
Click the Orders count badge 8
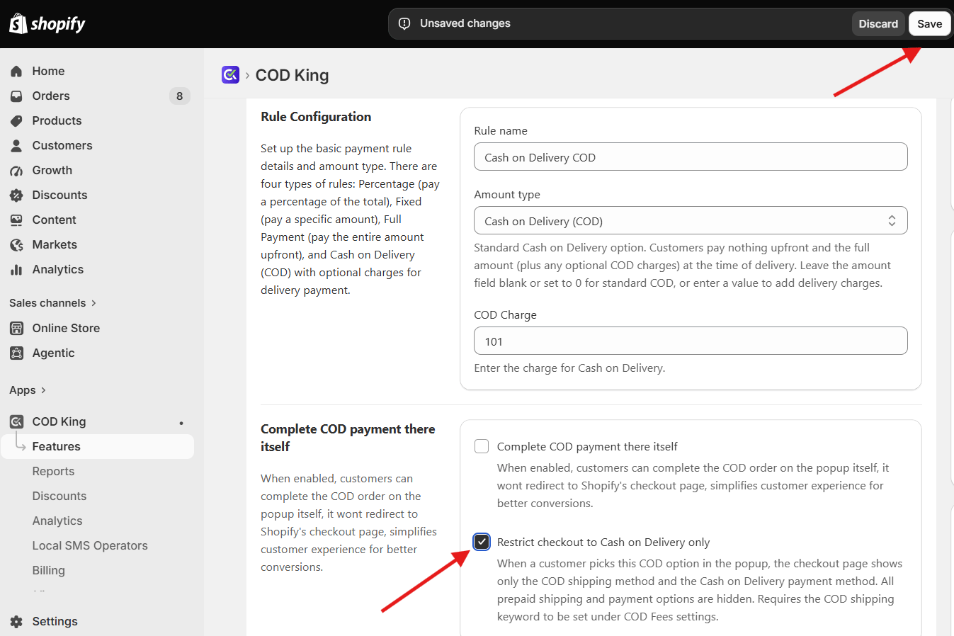[179, 96]
